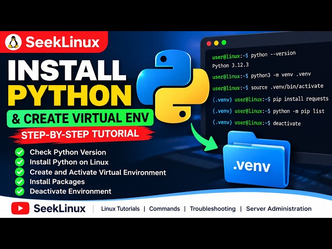Click the checkmark beside Deactivate Environment
The width and height of the screenshot is (332, 249).
[x=20, y=191]
